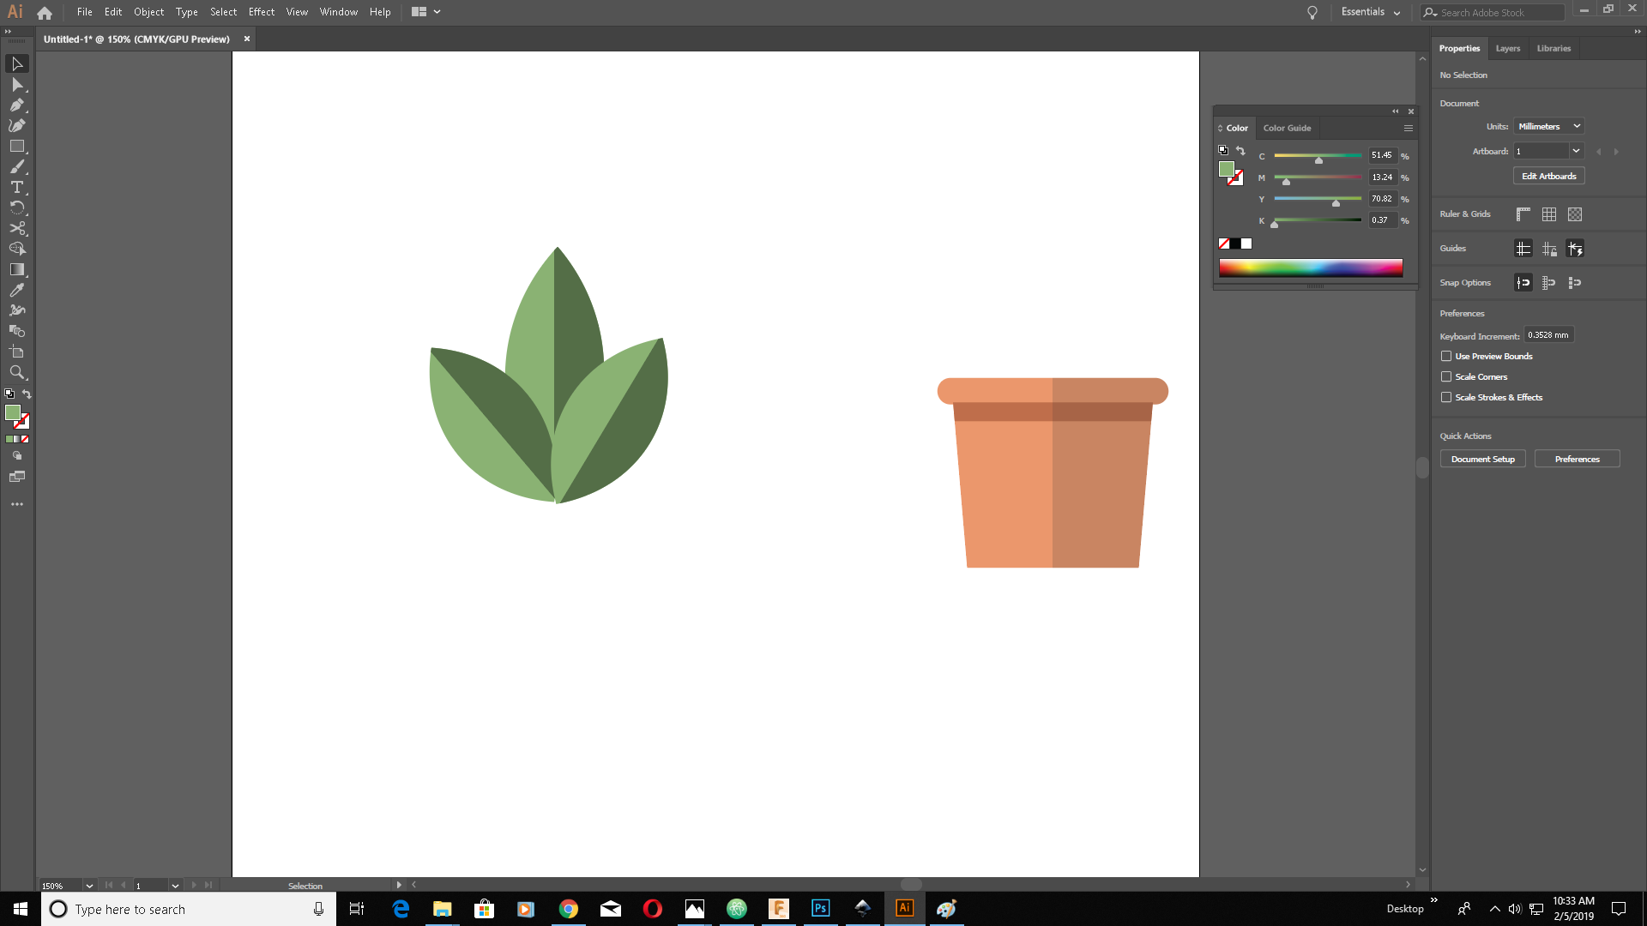Click the CMYK color spectrum bar
This screenshot has height=926, width=1647.
pos(1310,268)
